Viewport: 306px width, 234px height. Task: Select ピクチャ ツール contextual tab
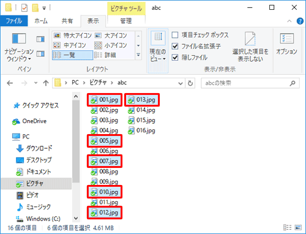[x=126, y=9]
